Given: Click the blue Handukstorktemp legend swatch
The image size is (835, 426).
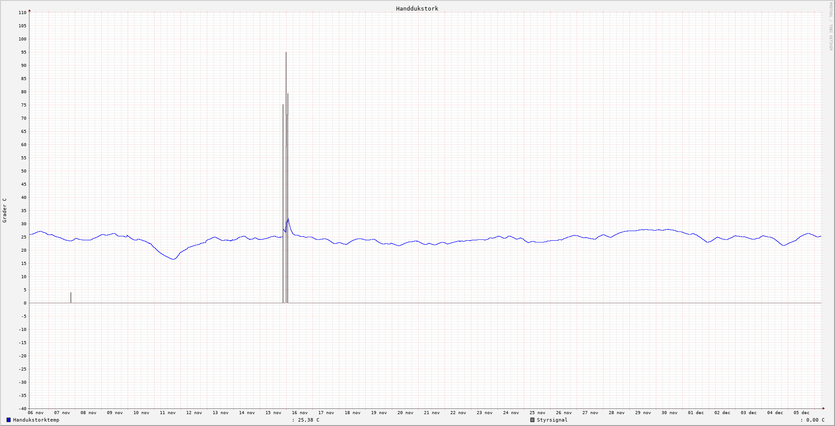Looking at the screenshot, I should [8, 420].
